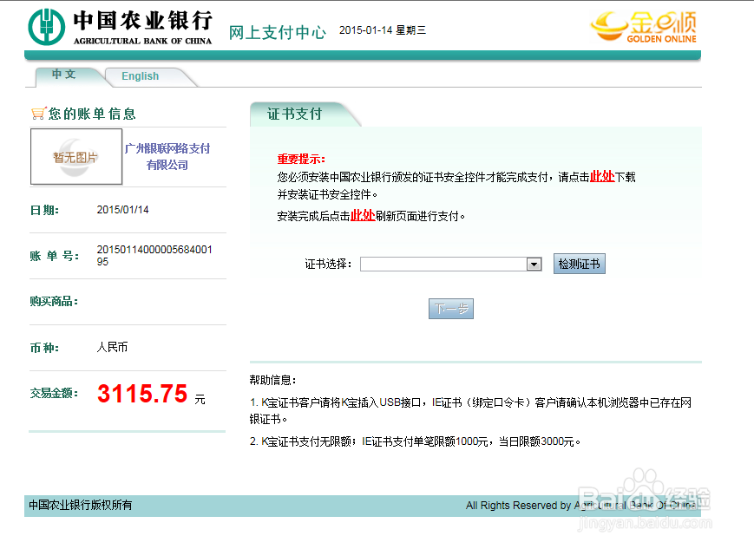Click the shopping cart icon by 您的账单信息
The image size is (754, 549).
pyautogui.click(x=38, y=114)
